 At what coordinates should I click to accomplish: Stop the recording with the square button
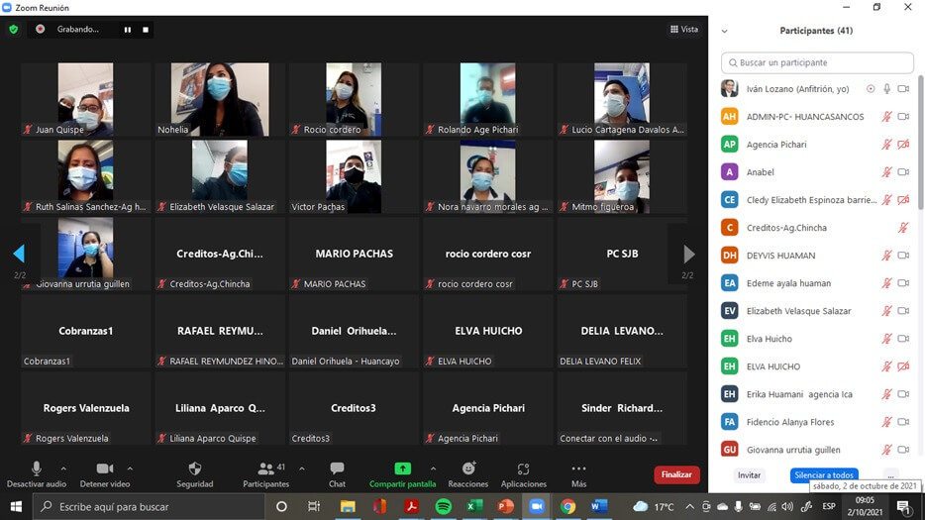[146, 30]
